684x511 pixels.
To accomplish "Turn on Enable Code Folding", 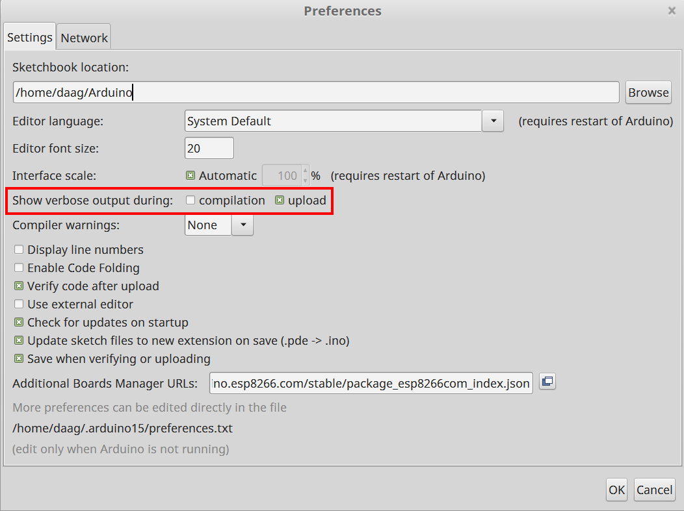I will (19, 268).
